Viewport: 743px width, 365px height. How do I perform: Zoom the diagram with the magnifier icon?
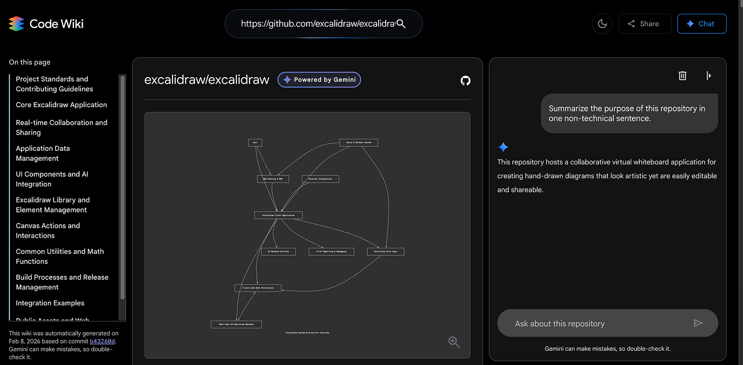[454, 342]
